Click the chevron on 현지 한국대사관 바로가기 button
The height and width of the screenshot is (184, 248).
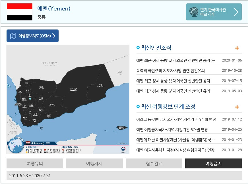235,12
